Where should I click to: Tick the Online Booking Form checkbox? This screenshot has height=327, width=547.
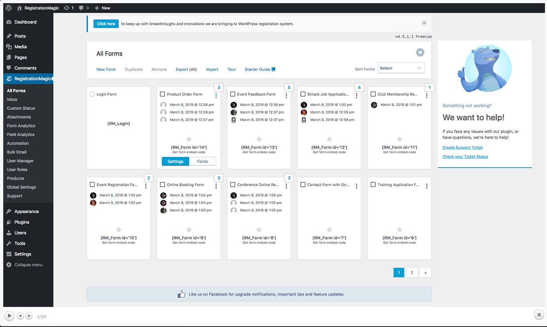point(163,185)
